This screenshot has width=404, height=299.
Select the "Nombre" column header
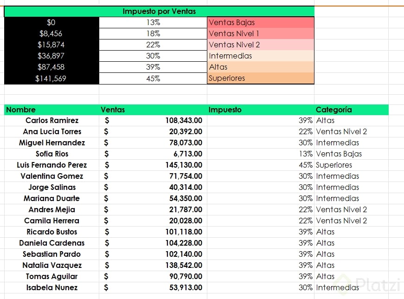click(21, 110)
